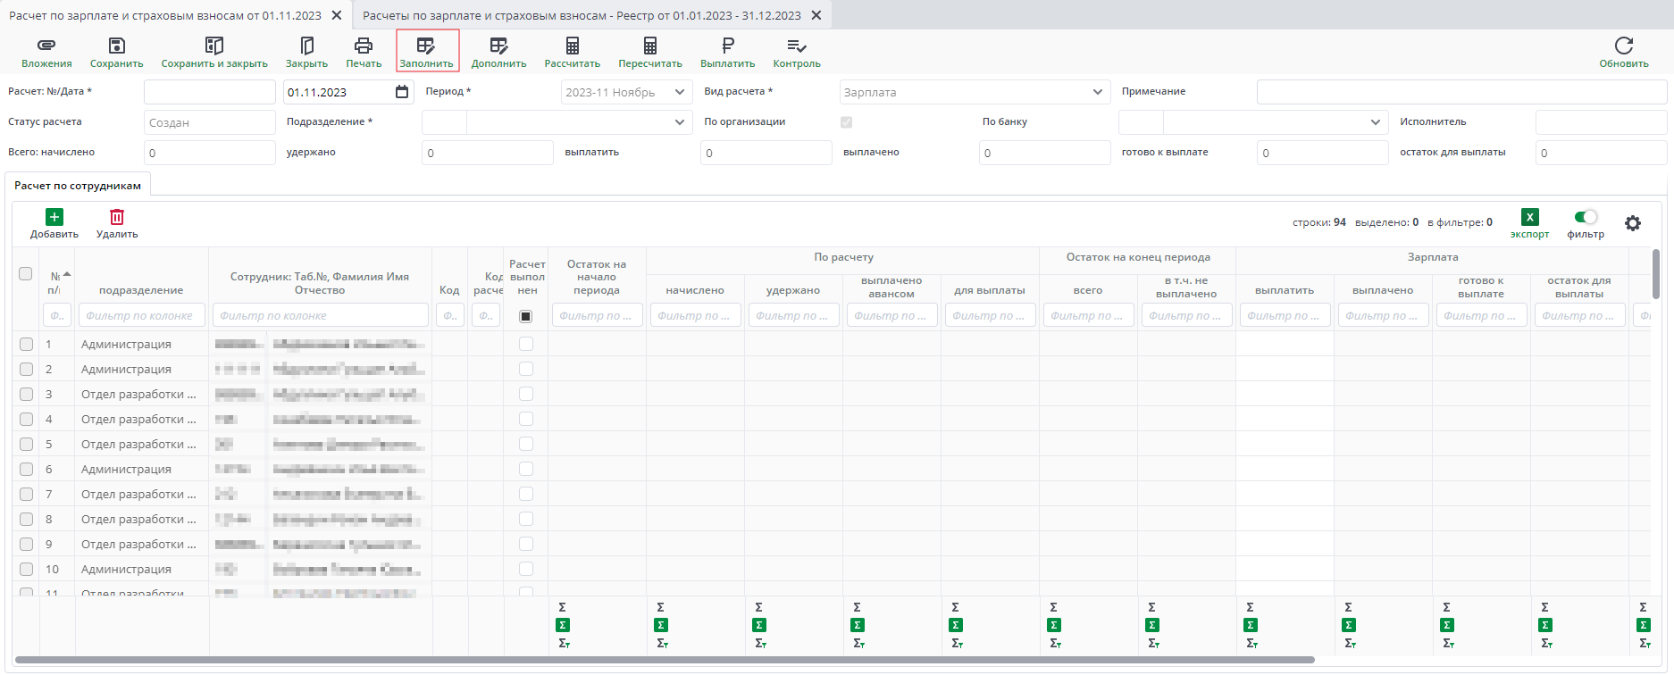
Task: Toggle the фильтр switch off
Action: tap(1586, 217)
